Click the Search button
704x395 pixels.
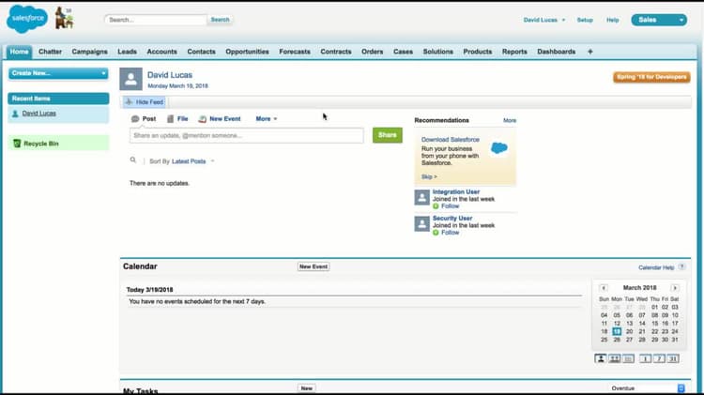(220, 20)
